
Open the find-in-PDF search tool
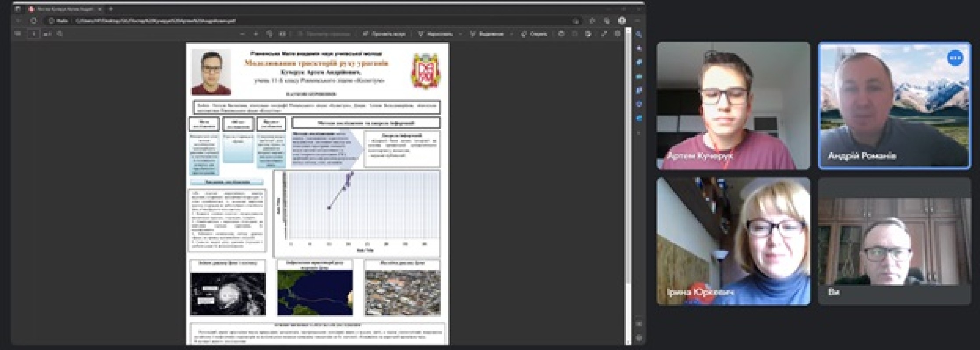(60, 34)
